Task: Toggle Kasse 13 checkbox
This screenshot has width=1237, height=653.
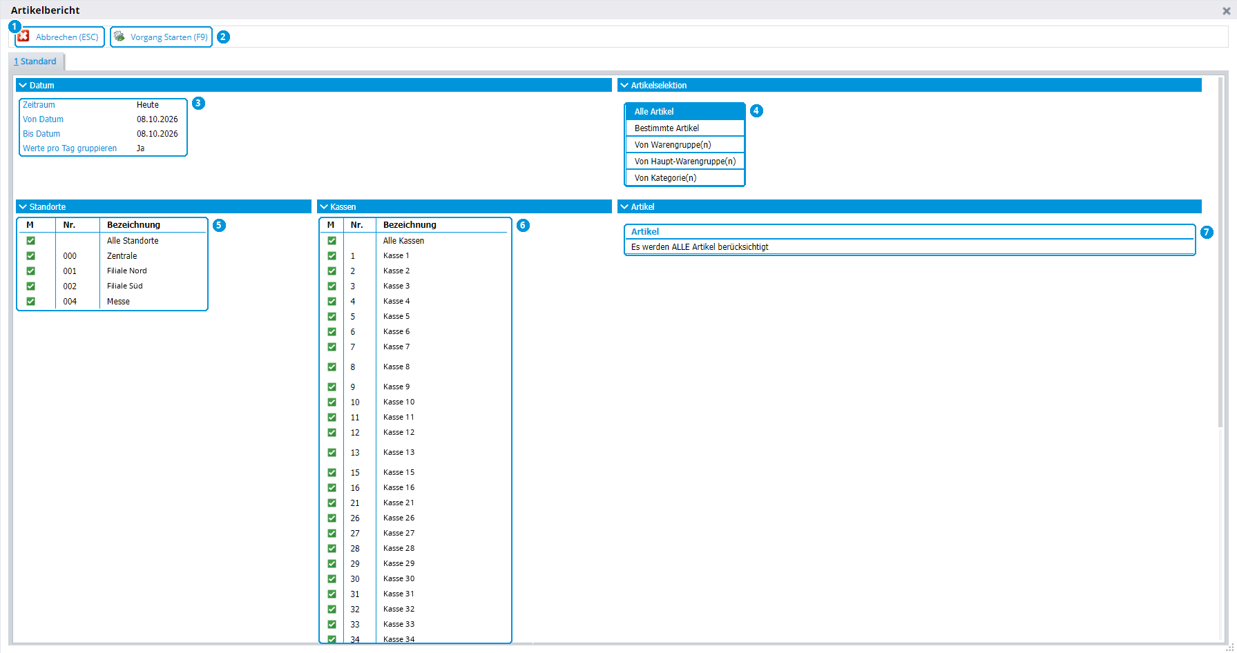Action: (x=332, y=453)
